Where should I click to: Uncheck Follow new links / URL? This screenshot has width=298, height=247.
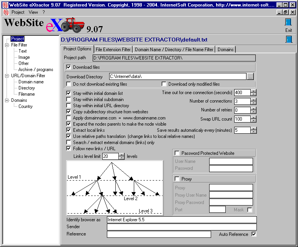coord(68,148)
